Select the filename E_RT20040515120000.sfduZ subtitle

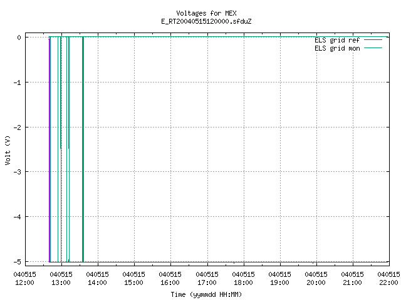click(206, 21)
